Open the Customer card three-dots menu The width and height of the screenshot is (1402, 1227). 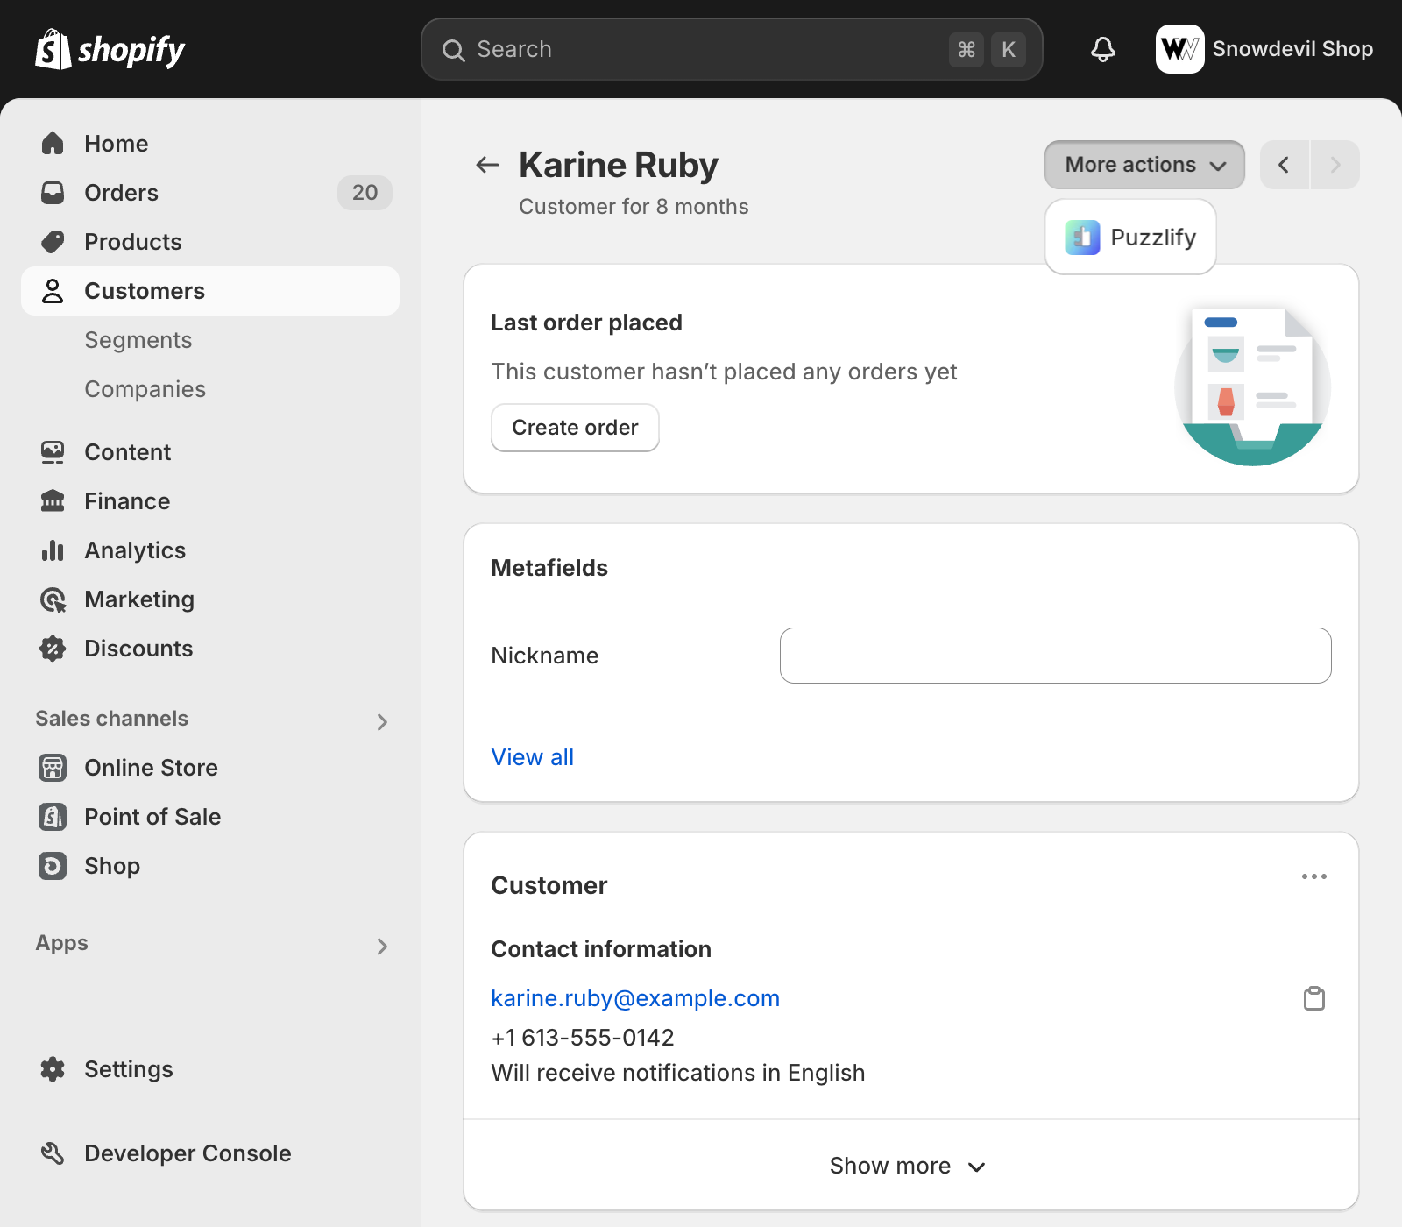(1313, 876)
